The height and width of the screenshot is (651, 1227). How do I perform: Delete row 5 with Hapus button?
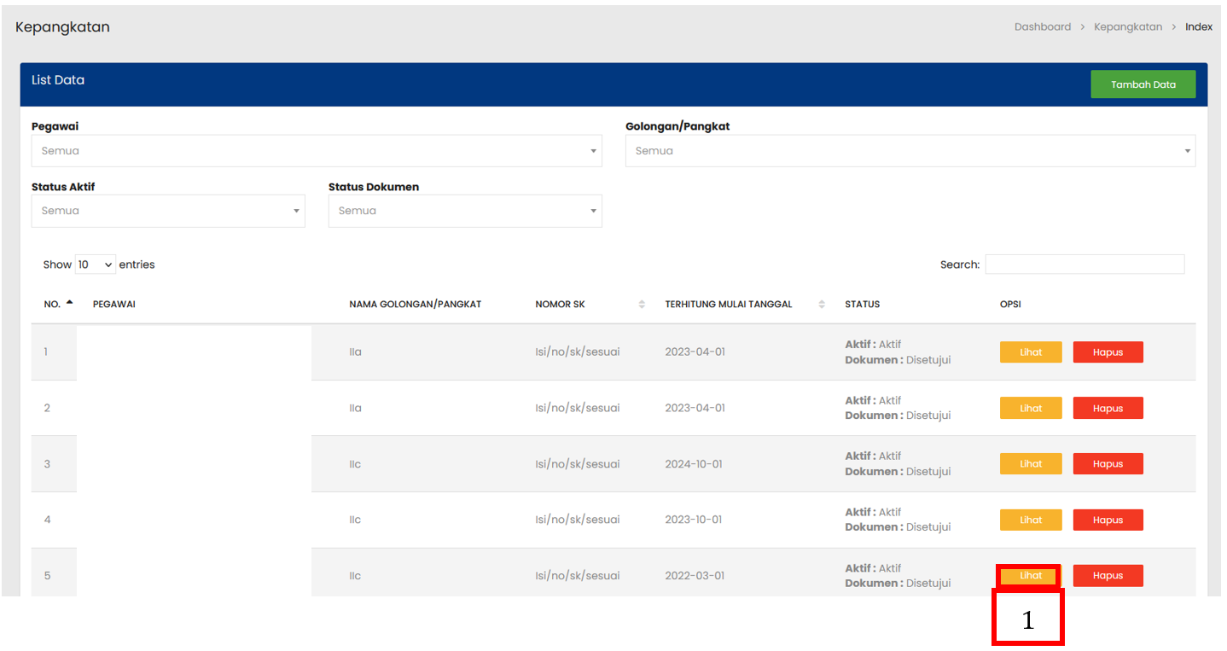click(1108, 576)
